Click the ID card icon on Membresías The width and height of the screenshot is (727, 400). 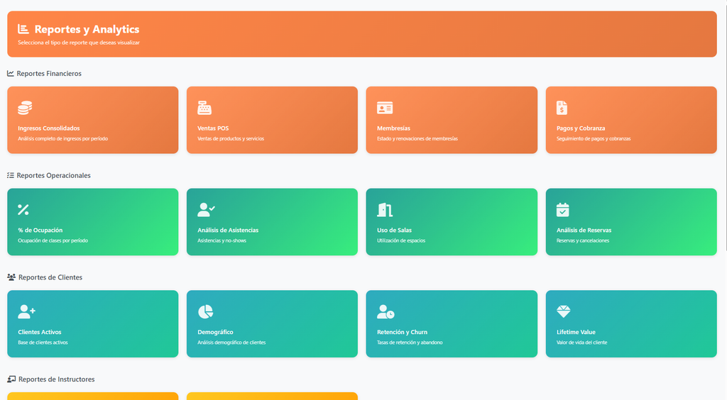pos(385,108)
